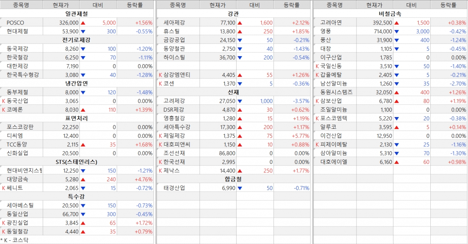The image size is (468, 244).
Task: Select the 한국특수형강 stock name
Action: coord(23,75)
